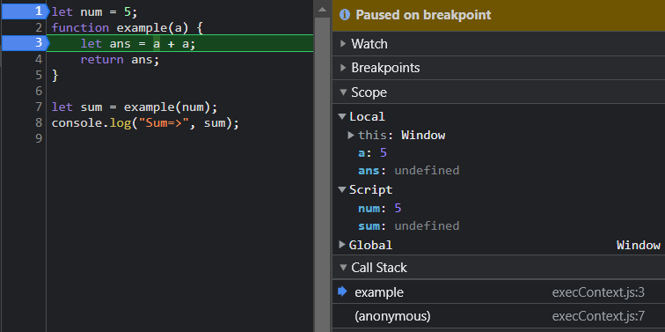The height and width of the screenshot is (332, 665).
Task: Click 'let sum = example(num);' on line 7
Action: point(135,107)
